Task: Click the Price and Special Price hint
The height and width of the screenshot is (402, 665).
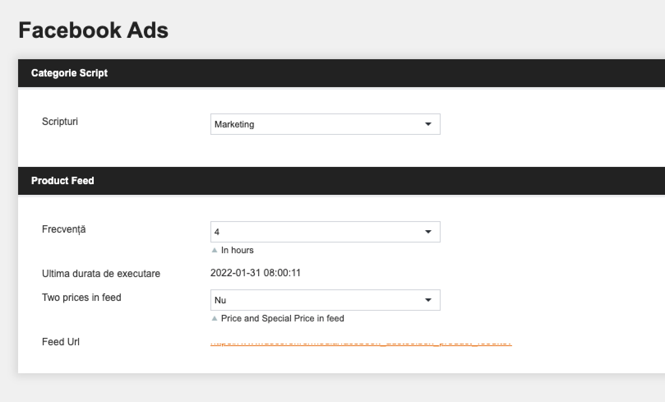Action: tap(282, 319)
